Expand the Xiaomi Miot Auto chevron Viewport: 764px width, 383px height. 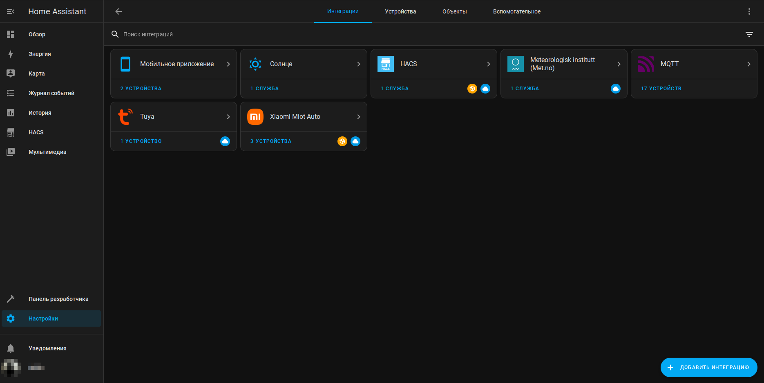[358, 117]
